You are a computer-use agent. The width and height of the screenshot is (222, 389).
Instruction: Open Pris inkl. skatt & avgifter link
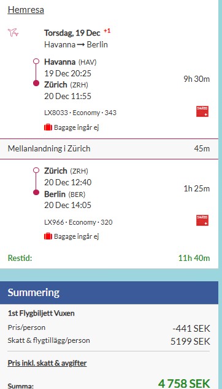tap(47, 363)
